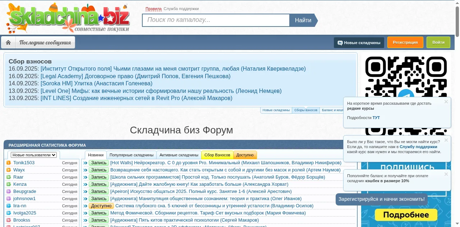460x227 pixels.
Task: Close the редкие курсы notification popup
Action: 446,102
